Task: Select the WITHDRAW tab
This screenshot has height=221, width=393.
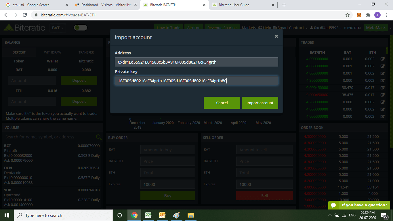Action: tap(53, 52)
